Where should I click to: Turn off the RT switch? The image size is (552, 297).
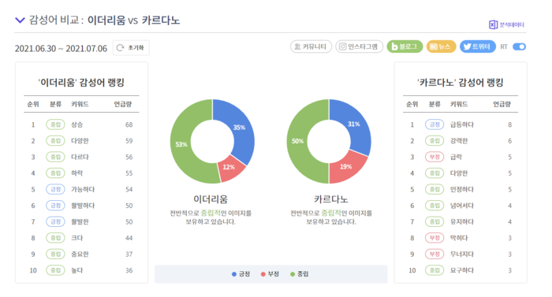click(519, 46)
